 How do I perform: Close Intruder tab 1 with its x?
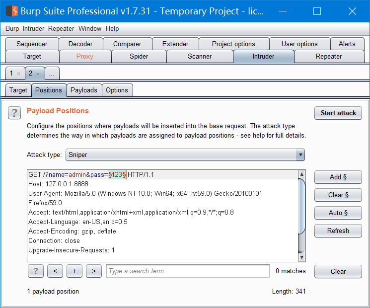(x=19, y=74)
